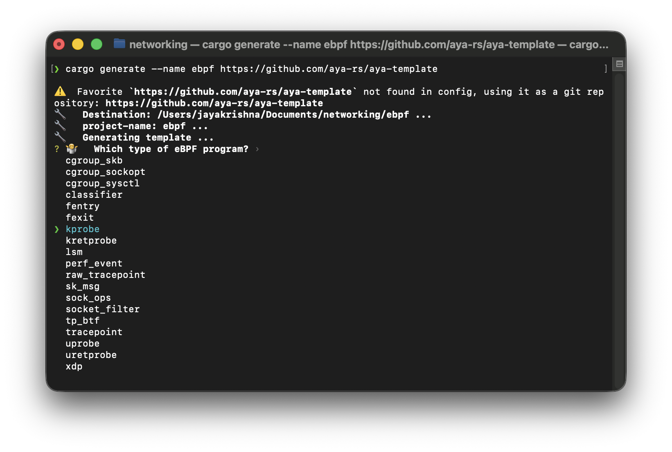The width and height of the screenshot is (672, 452).
Task: Click the closing bracket at the command line end
Action: [606, 69]
